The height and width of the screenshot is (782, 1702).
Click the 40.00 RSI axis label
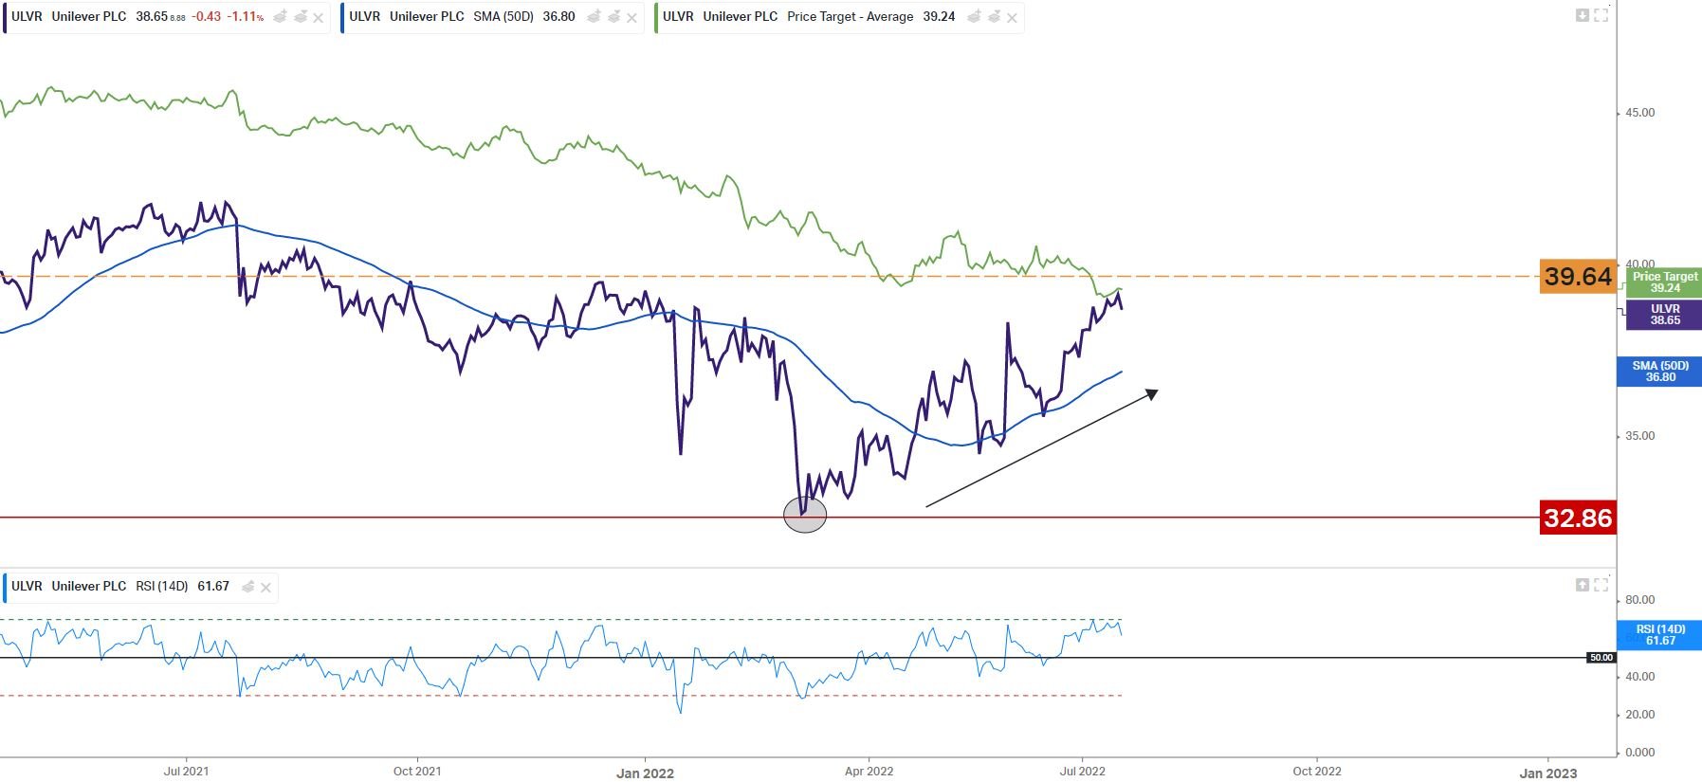click(1639, 677)
